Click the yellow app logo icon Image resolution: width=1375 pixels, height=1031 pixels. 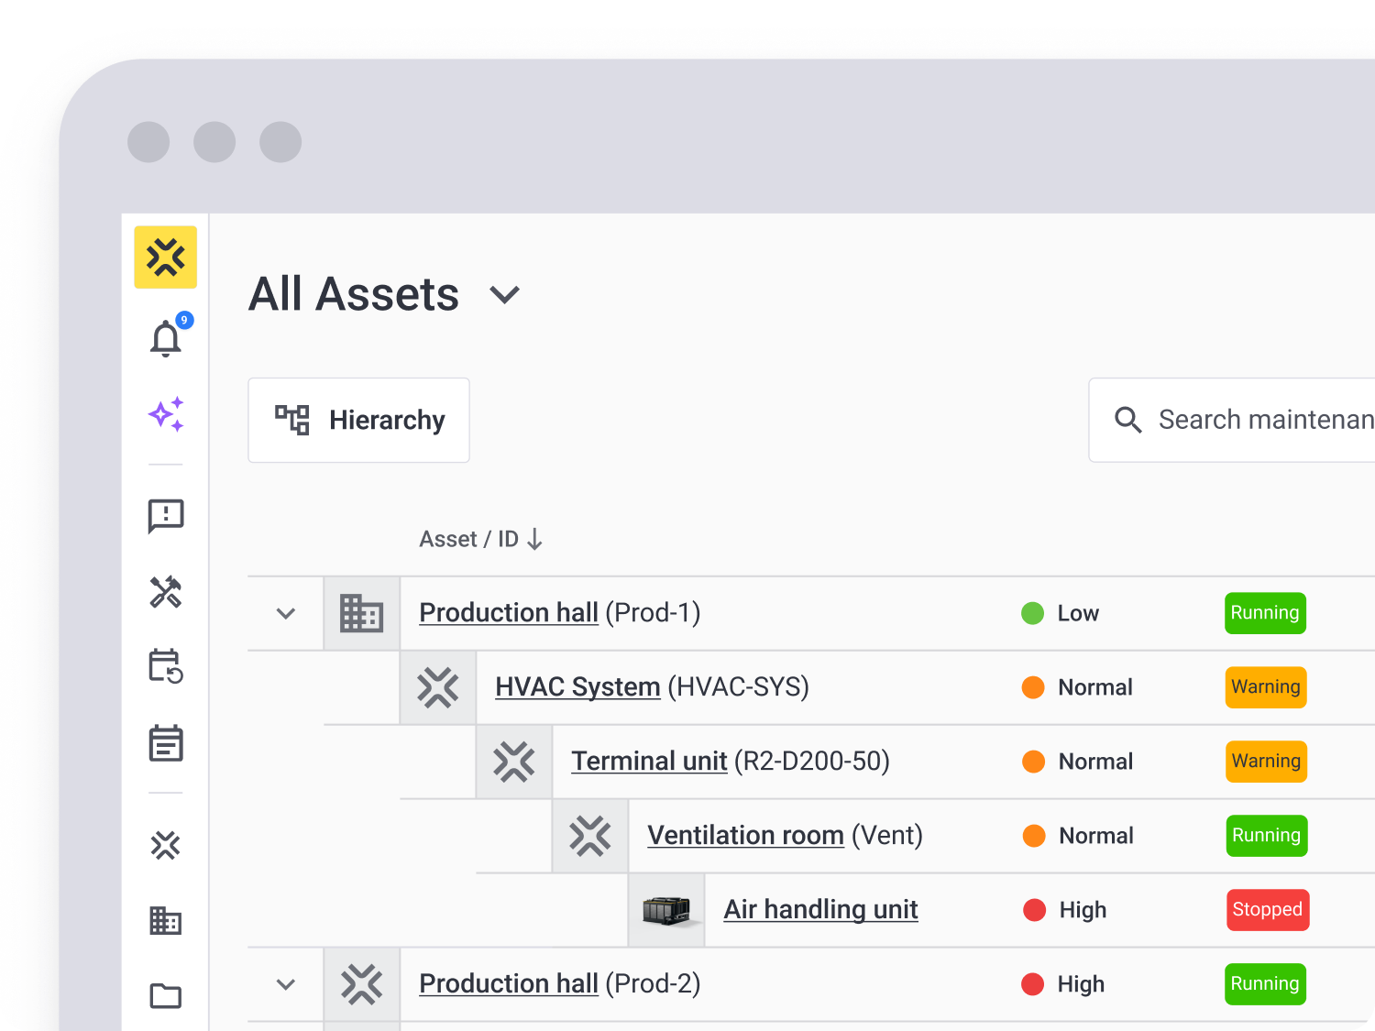(x=166, y=258)
